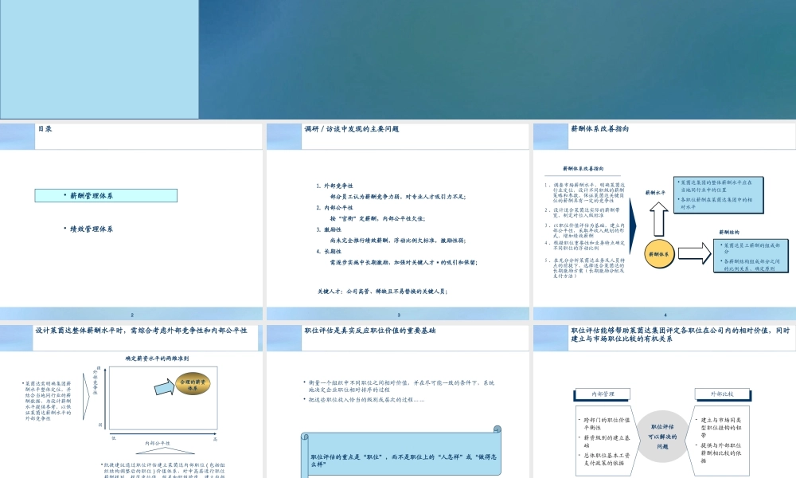The width and height of the screenshot is (796, 478).
Task: Click the orange 薪酬体系 circle shape
Action: click(x=660, y=253)
